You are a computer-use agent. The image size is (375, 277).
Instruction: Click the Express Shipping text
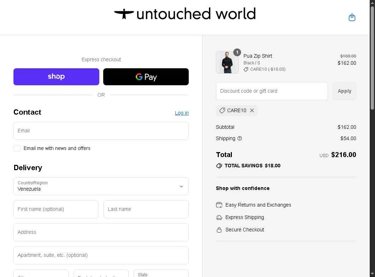[x=245, y=217]
